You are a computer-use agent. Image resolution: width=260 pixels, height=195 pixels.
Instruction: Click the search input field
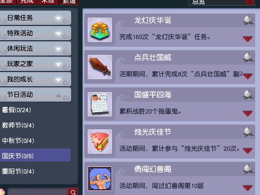coord(38,192)
